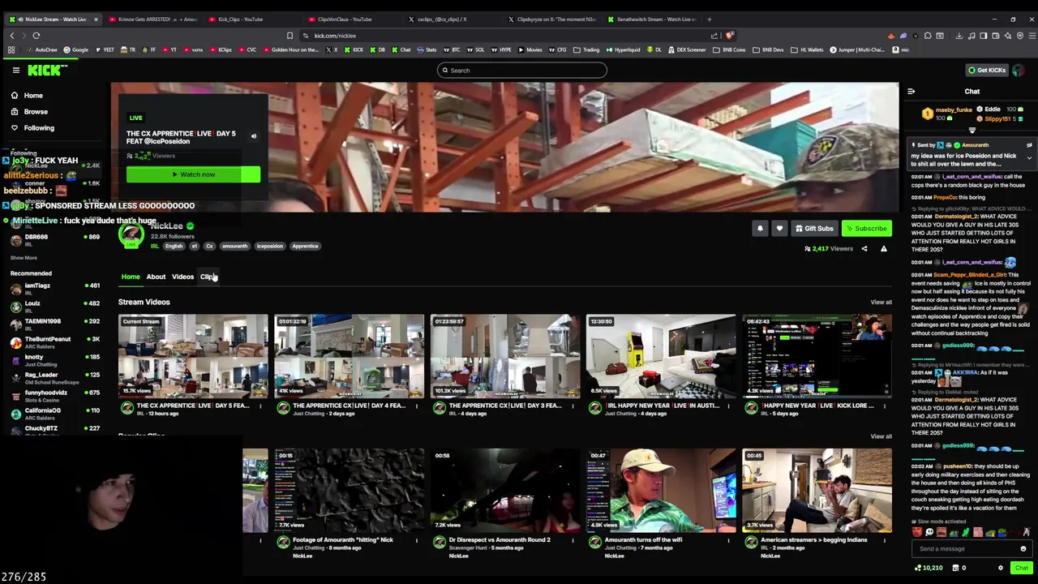
Task: Open options for Day 4 video
Action: coord(417,406)
